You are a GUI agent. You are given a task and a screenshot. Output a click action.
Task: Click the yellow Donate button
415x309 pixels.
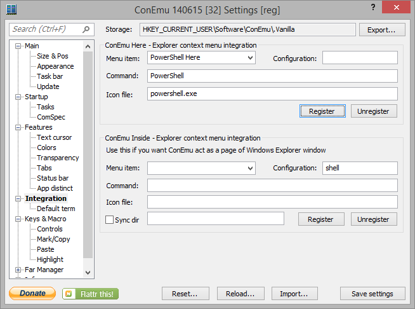click(32, 293)
